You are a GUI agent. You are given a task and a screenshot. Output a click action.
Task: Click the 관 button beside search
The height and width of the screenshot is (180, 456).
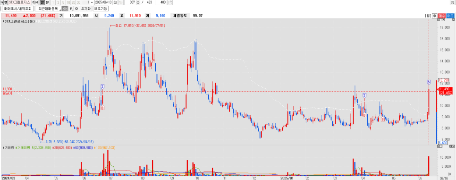tap(6, 2)
